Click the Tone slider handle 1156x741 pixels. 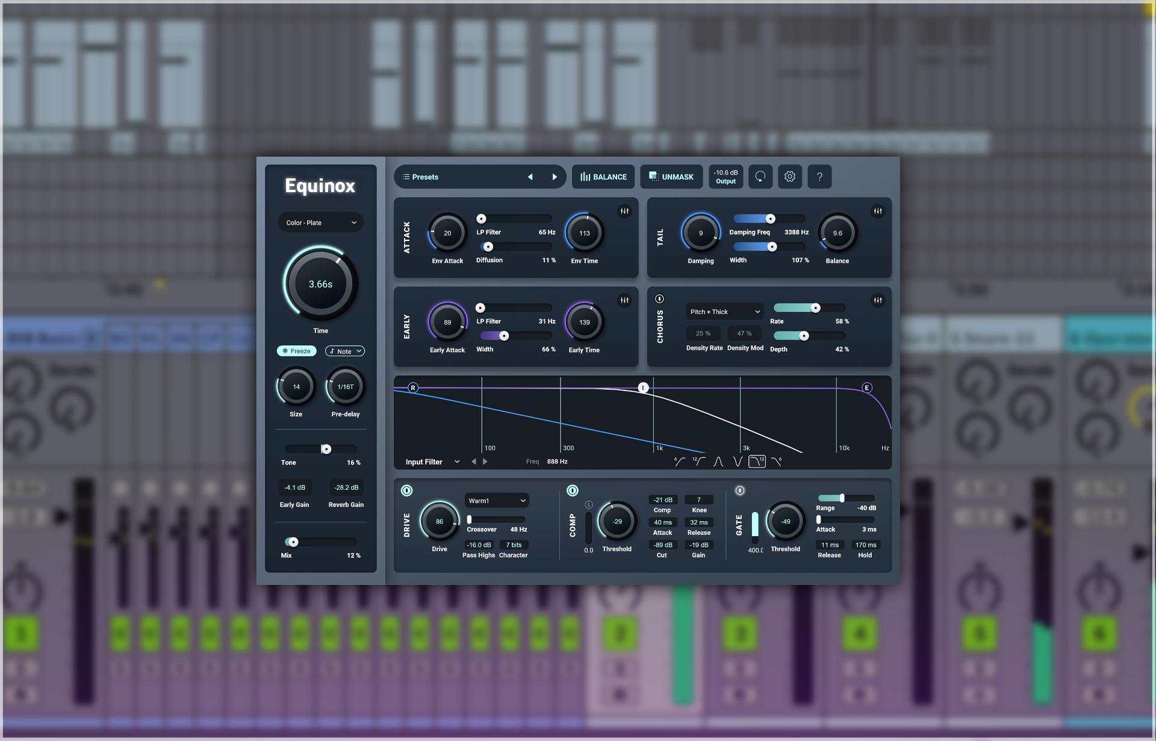click(326, 449)
